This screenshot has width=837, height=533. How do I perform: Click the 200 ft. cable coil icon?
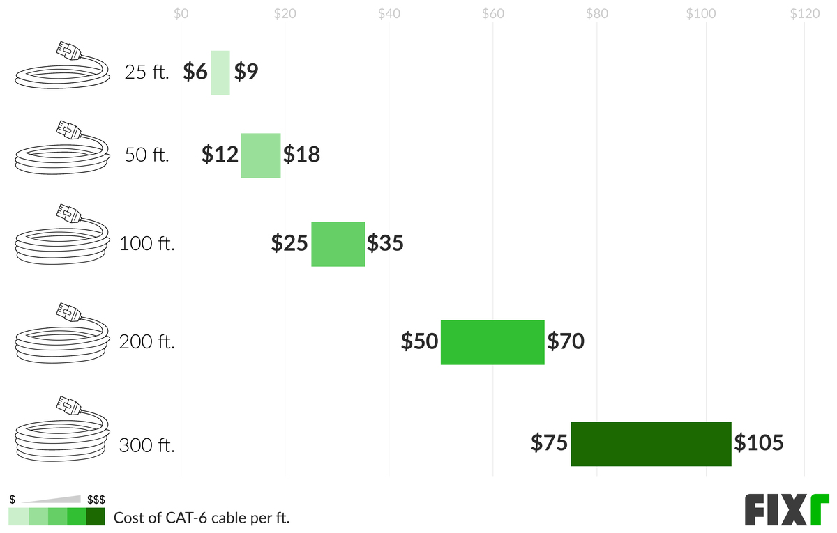click(x=63, y=332)
